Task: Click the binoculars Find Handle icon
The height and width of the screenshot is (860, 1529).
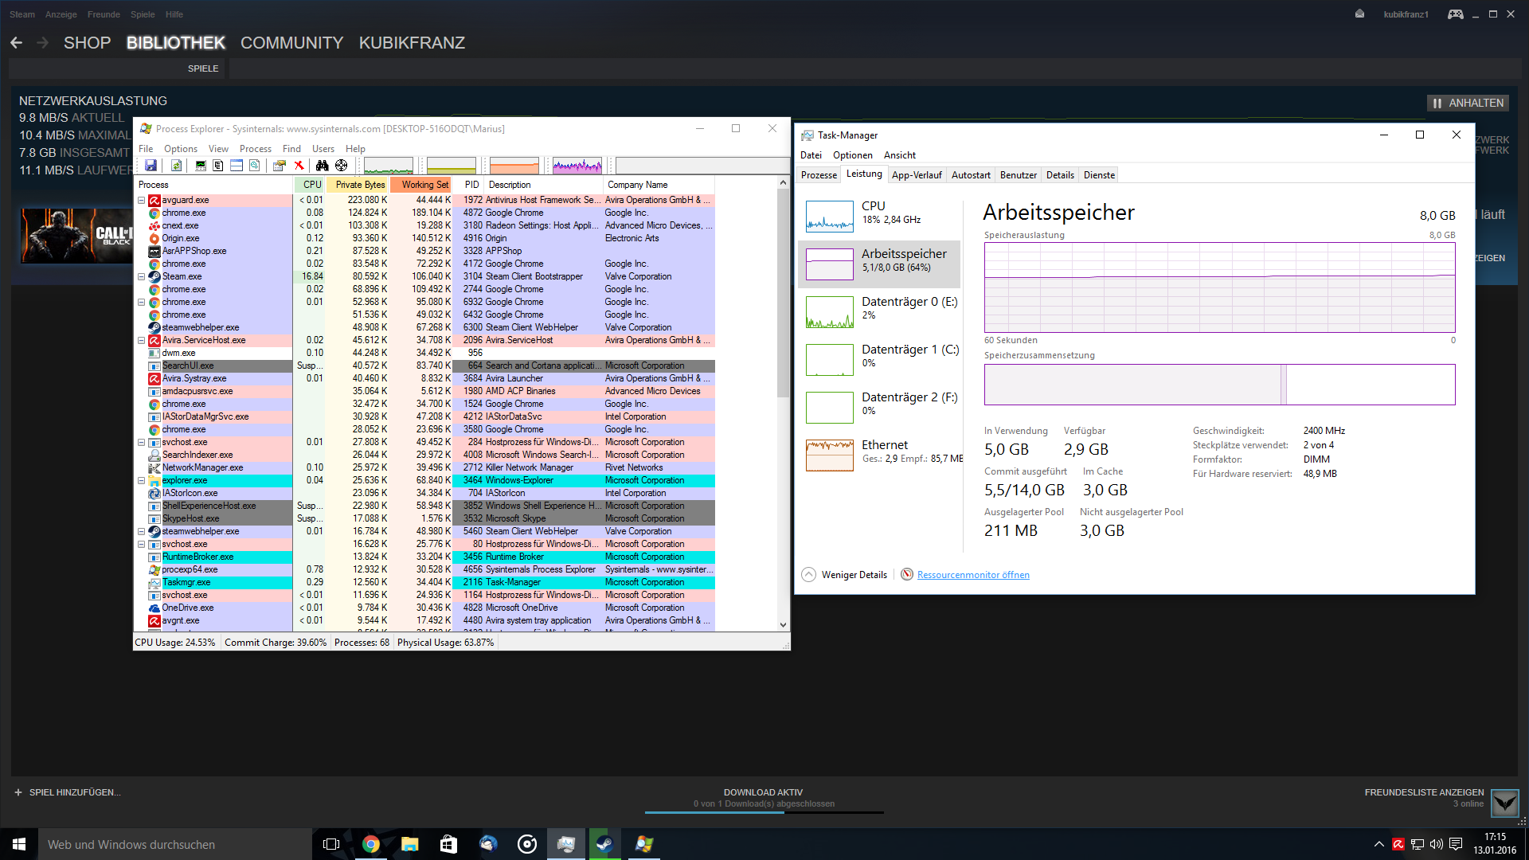Action: pos(322,166)
